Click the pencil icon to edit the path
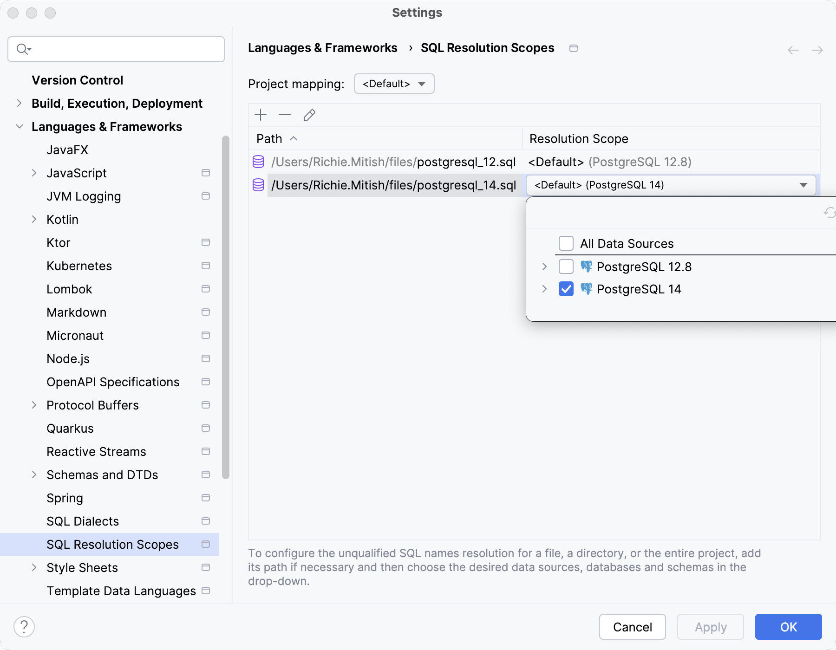The width and height of the screenshot is (836, 650). pos(309,115)
